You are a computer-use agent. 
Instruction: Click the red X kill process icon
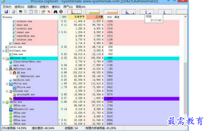(x=49, y=12)
